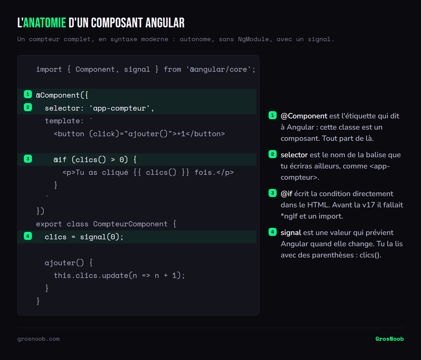Image resolution: width=421 pixels, height=360 pixels.
Task: Click the green GrosNoob logo in the footer
Action: [x=390, y=339]
